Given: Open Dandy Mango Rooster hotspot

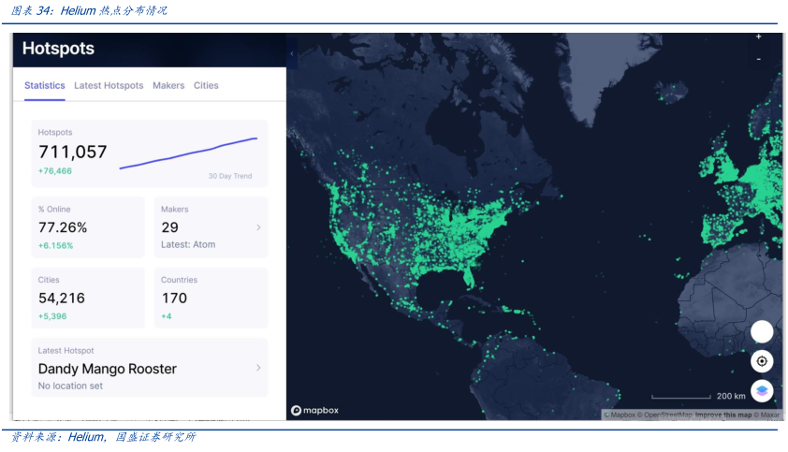Looking at the screenshot, I should [108, 369].
